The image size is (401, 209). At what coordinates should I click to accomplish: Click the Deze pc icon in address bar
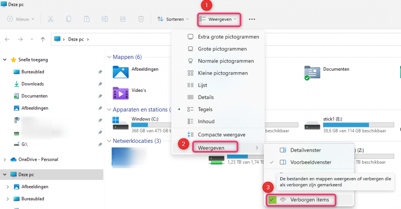pos(57,39)
